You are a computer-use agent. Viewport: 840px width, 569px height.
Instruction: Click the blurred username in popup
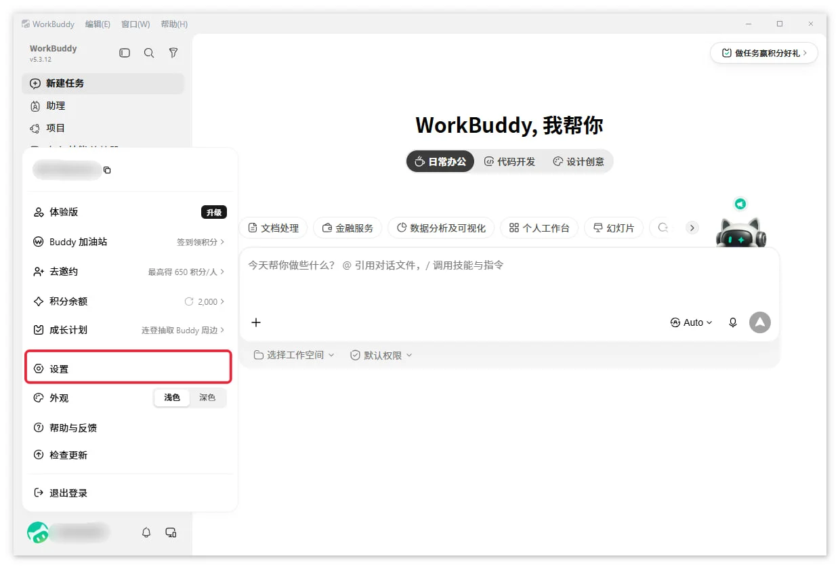click(x=66, y=170)
